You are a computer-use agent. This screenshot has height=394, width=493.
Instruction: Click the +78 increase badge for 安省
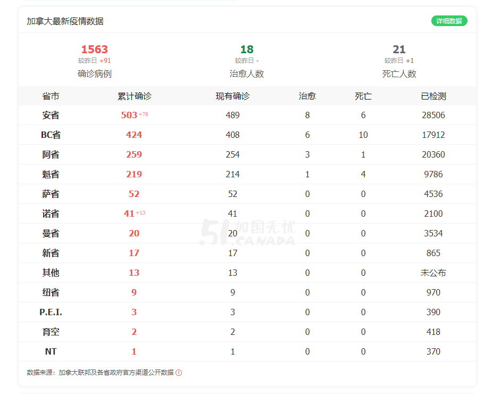point(144,114)
